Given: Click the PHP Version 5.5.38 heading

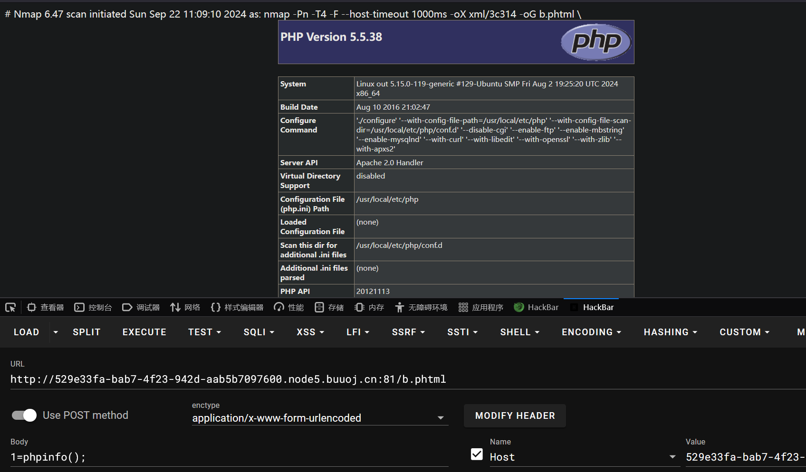Looking at the screenshot, I should point(331,37).
